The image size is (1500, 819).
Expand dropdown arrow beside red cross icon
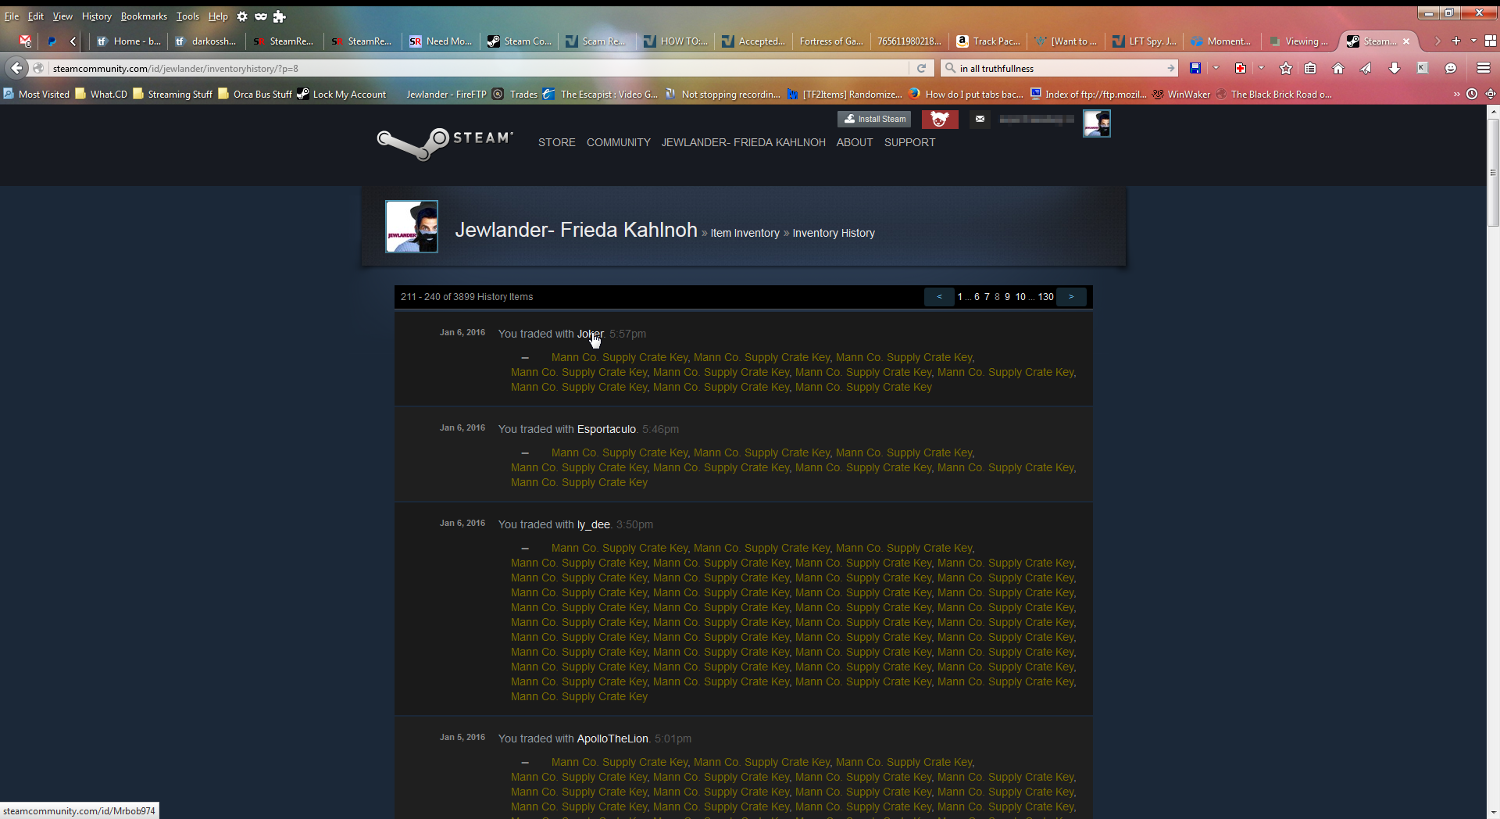(1261, 68)
